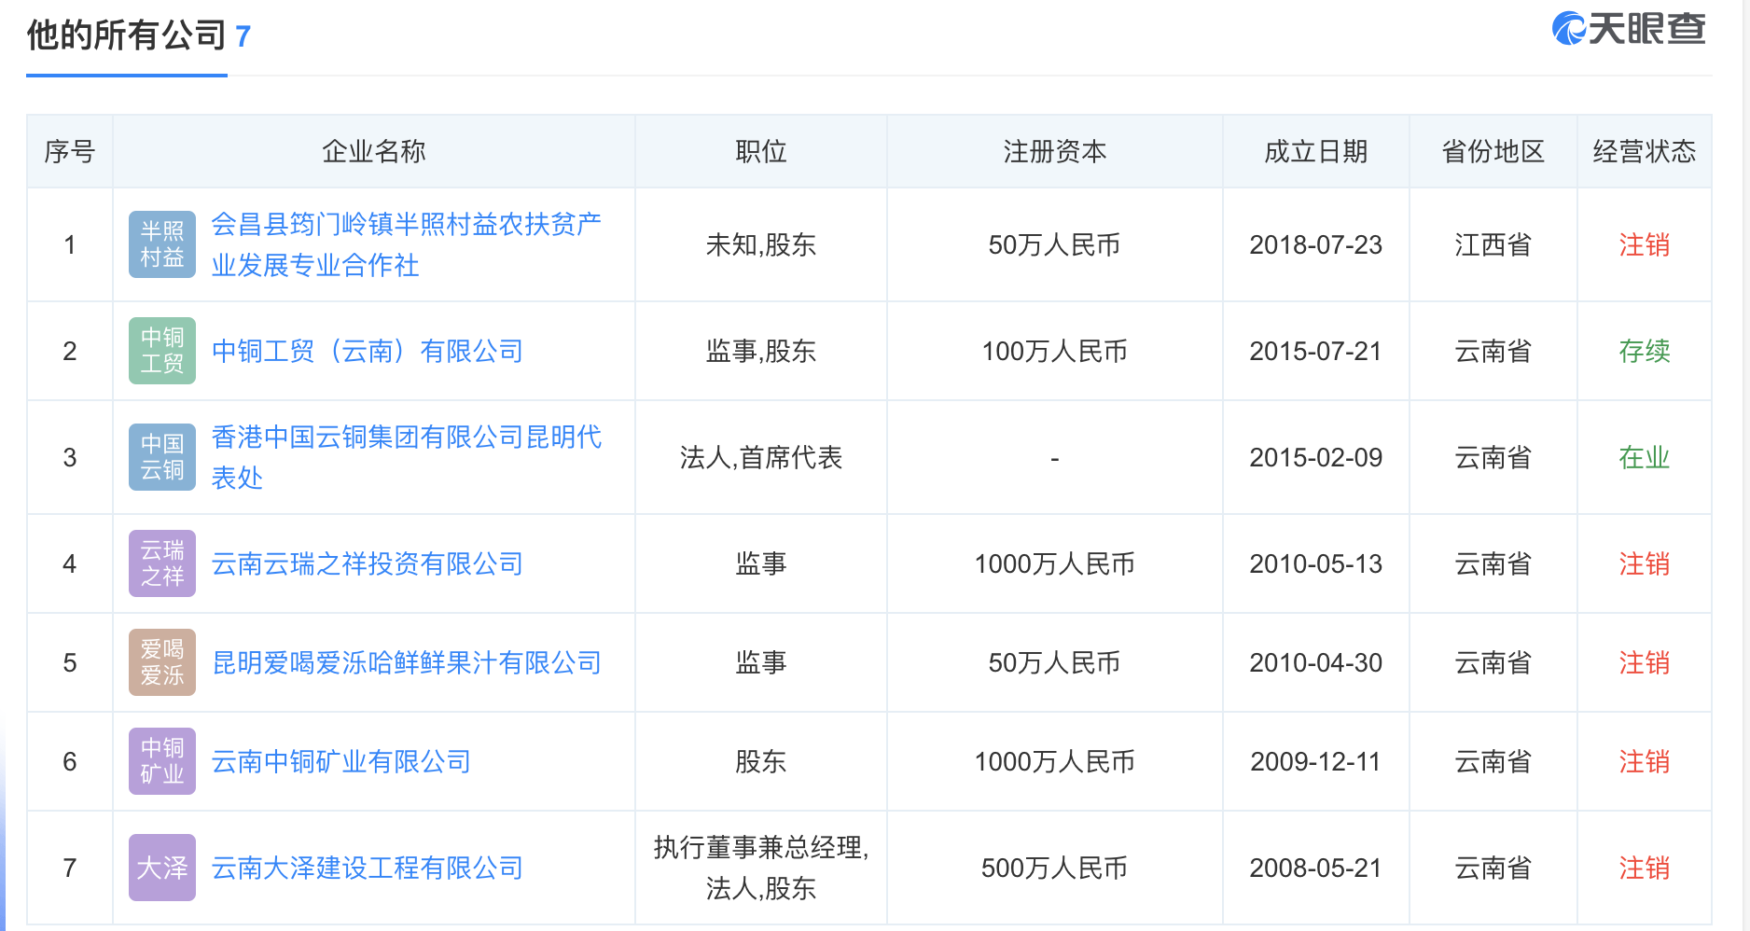
Task: Click the date 2010-04-30
Action: click(x=1316, y=662)
